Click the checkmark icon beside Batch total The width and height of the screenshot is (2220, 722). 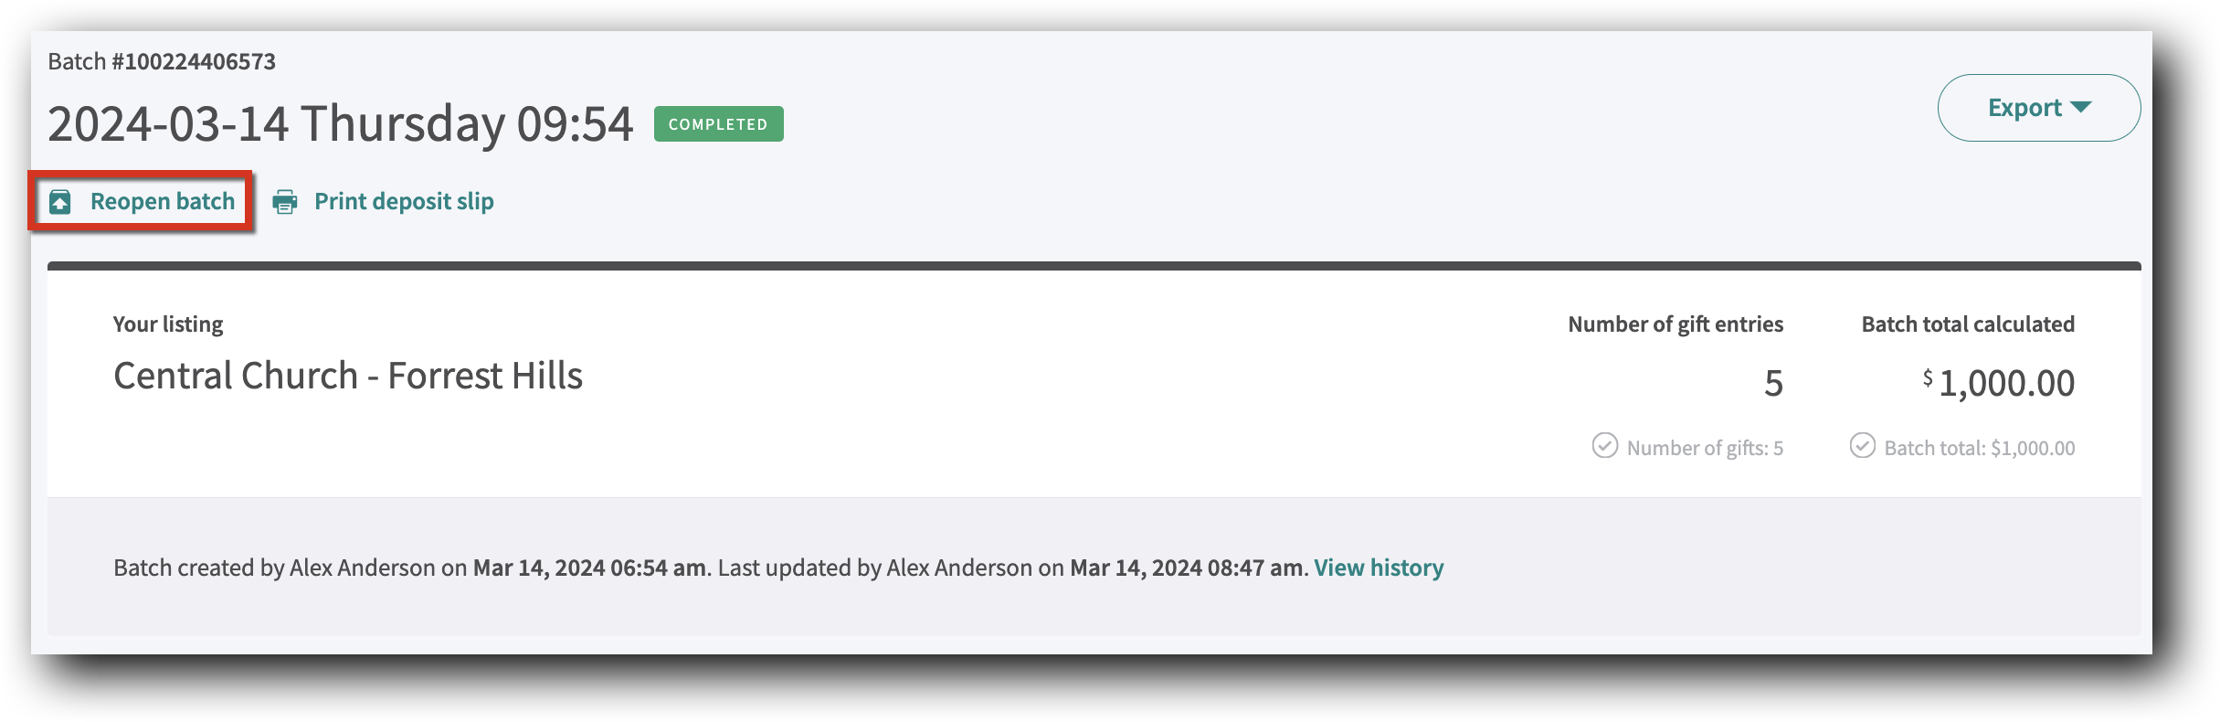1862,445
